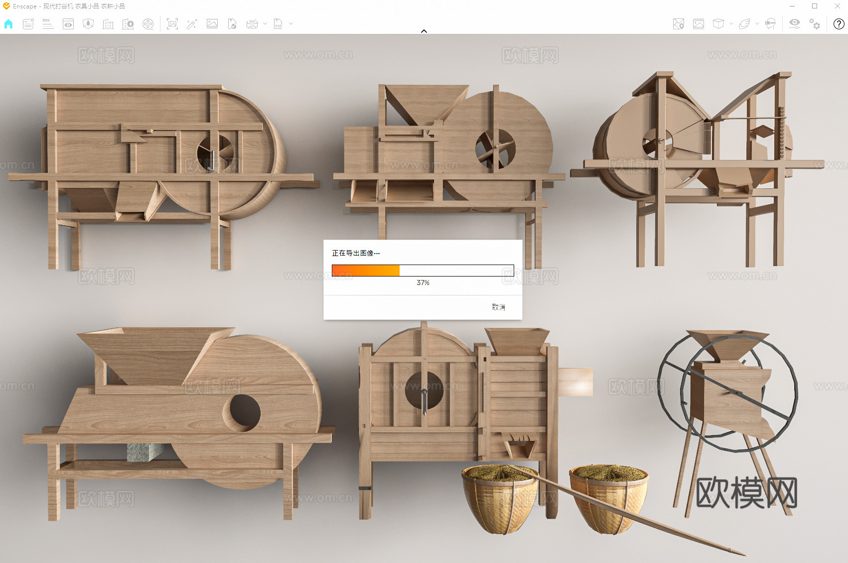This screenshot has width=848, height=563.
Task: Open the view management window icon
Action: 68,24
